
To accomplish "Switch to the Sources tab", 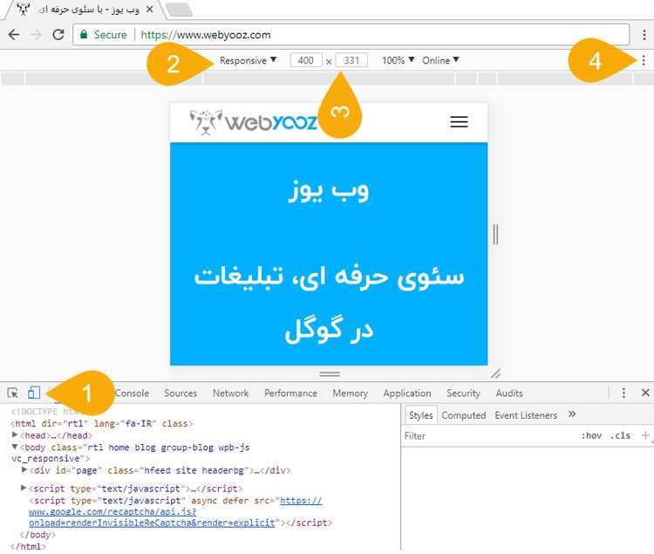I will 181,393.
